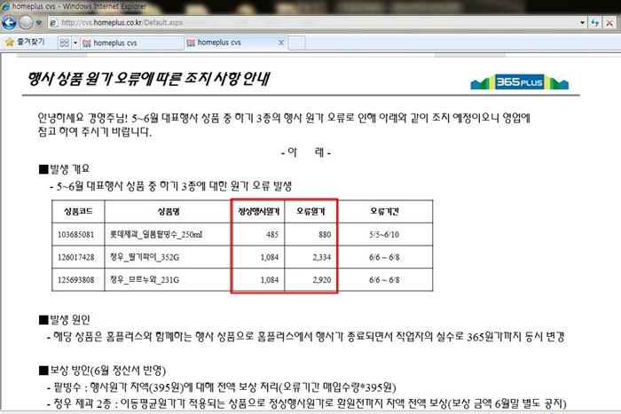
Task: Click the Stop loading X icon
Action: [x=609, y=22]
